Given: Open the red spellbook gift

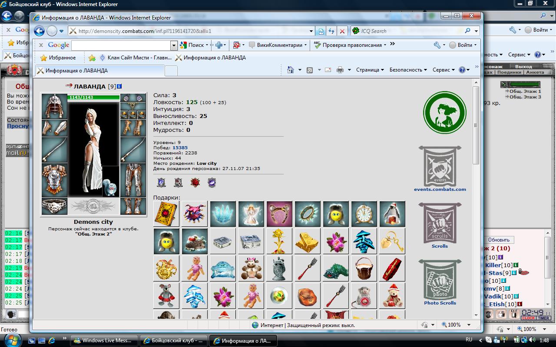Looking at the screenshot, I should pyautogui.click(x=166, y=214).
